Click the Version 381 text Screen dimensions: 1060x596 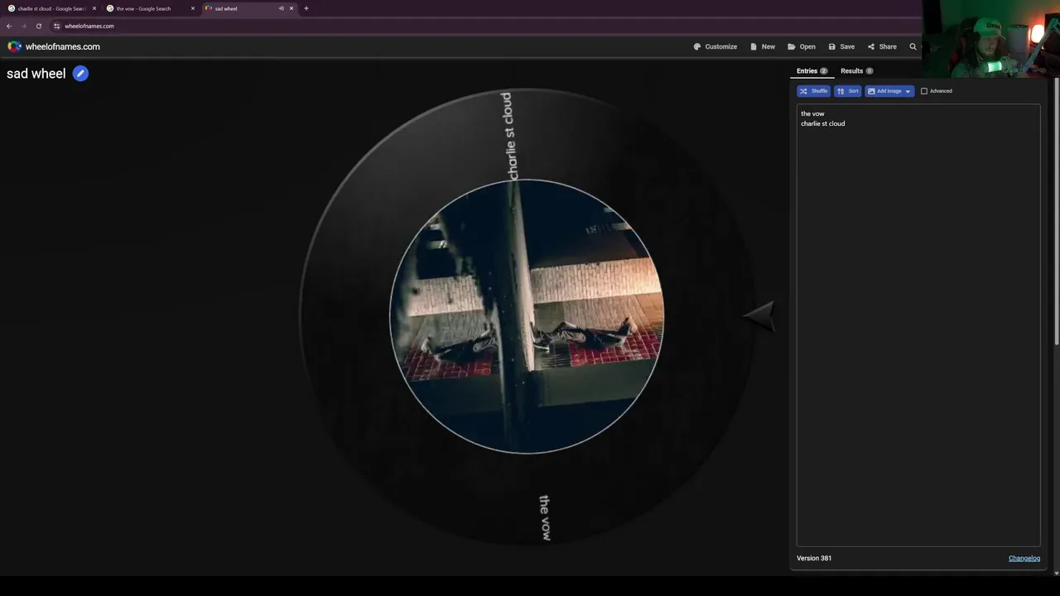(x=814, y=558)
